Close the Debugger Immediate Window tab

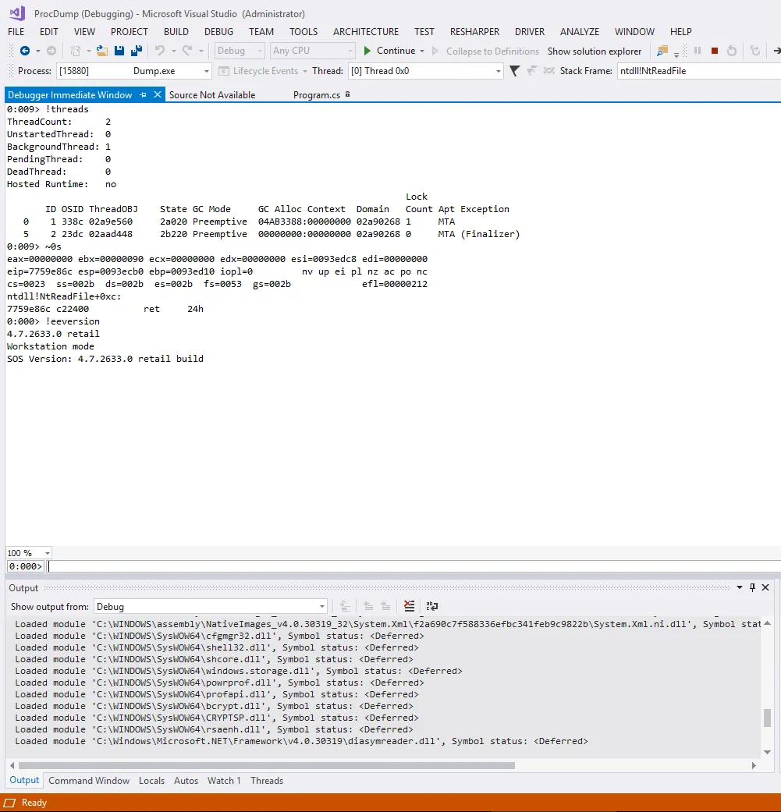(158, 94)
